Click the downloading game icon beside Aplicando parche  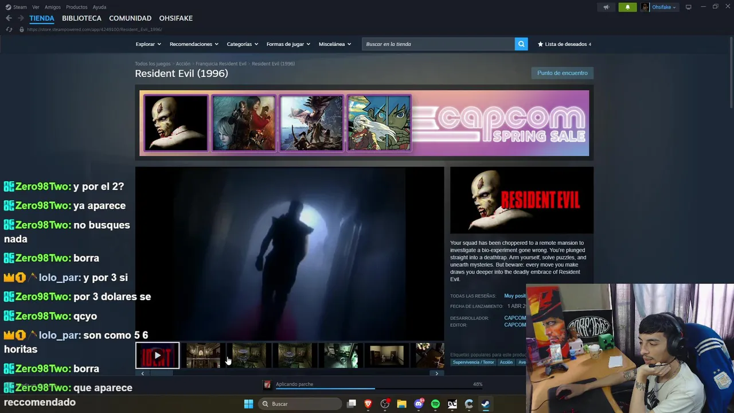pos(267,384)
